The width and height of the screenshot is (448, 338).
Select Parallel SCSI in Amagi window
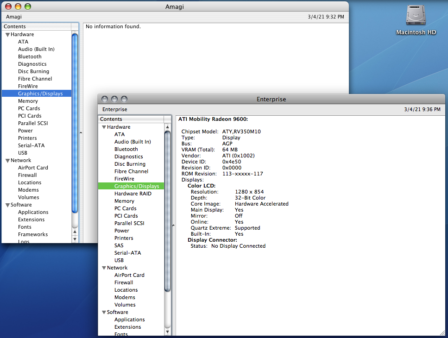point(33,123)
